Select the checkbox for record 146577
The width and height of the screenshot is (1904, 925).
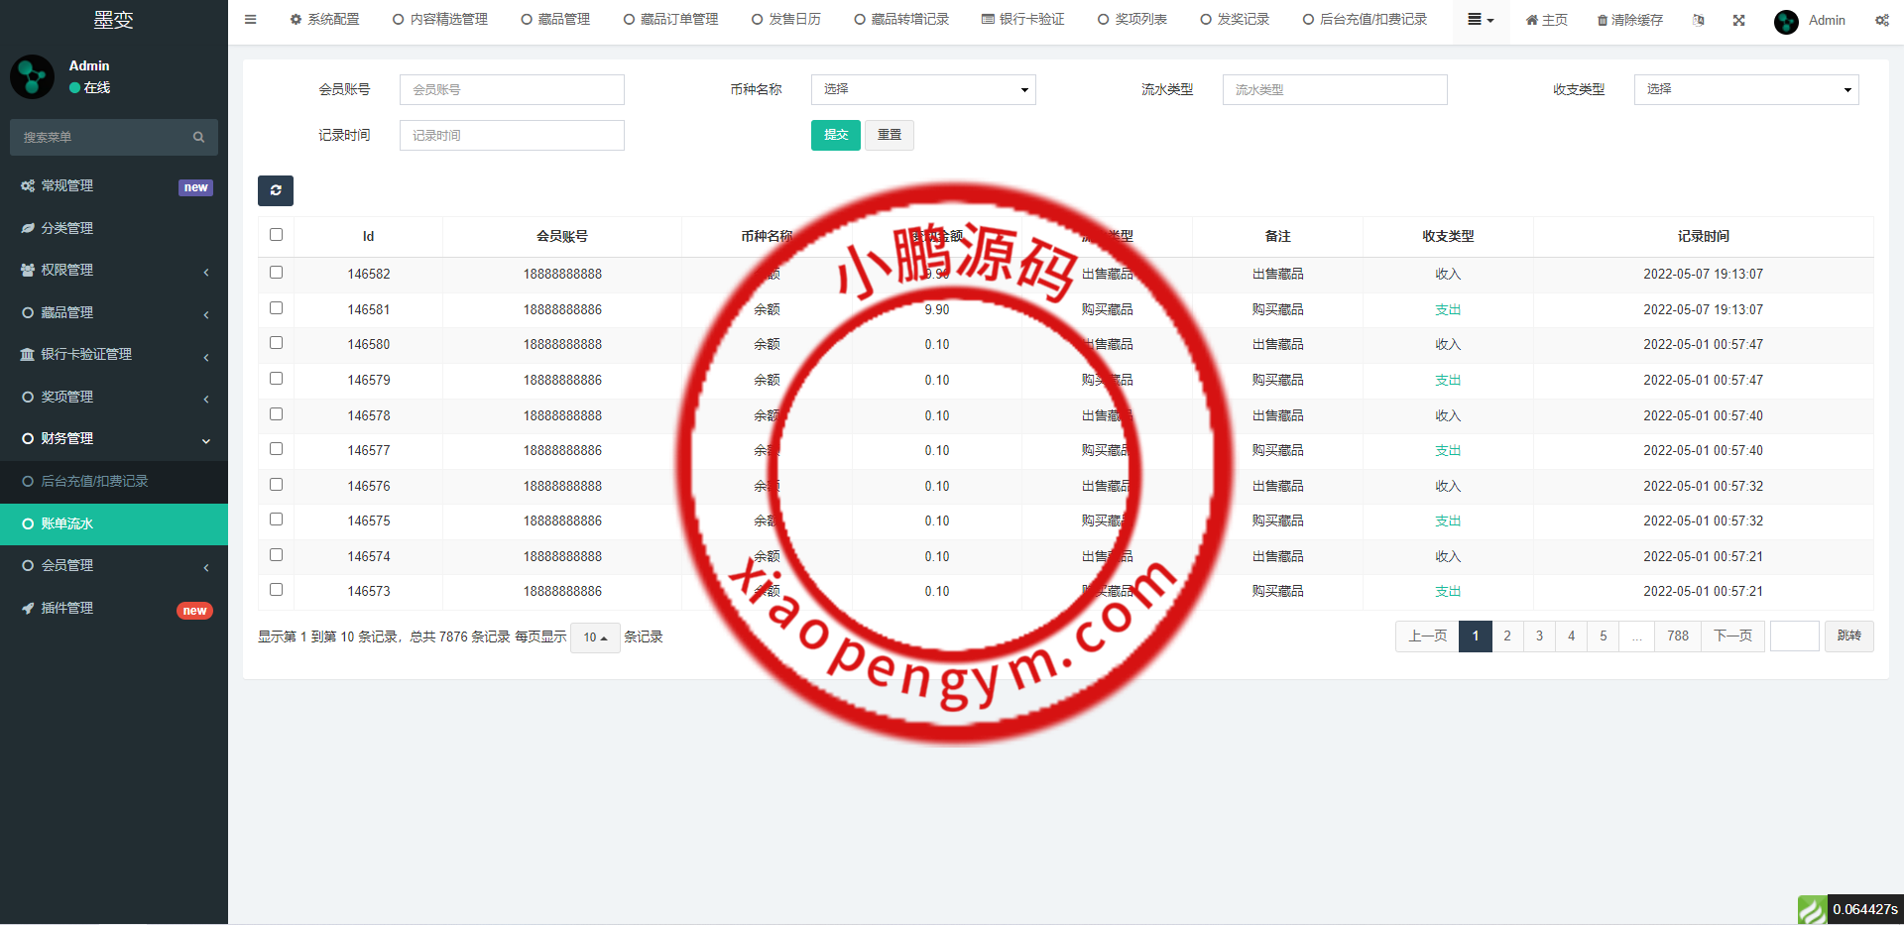tap(276, 449)
